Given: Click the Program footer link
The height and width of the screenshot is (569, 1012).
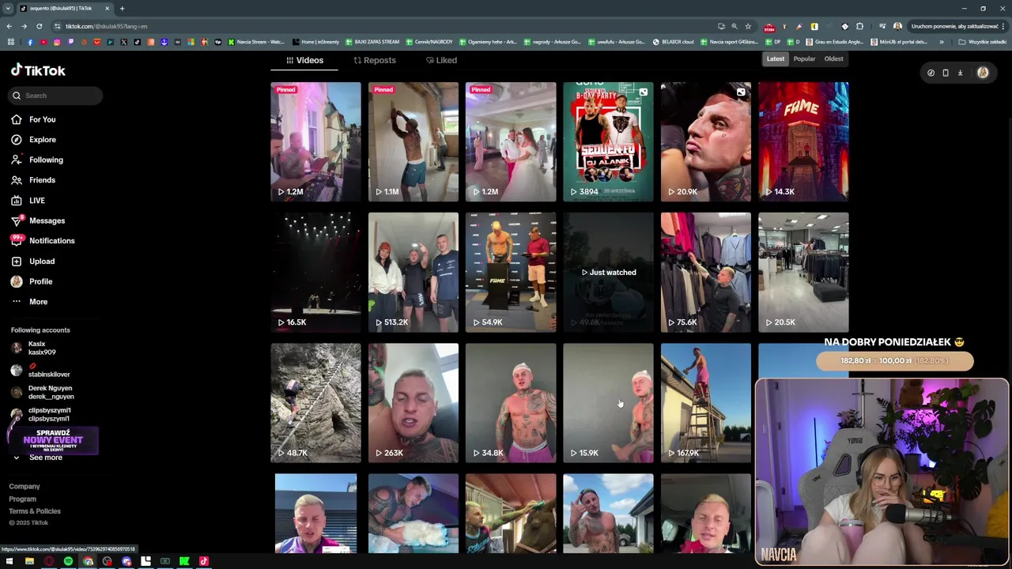Looking at the screenshot, I should coord(22,499).
